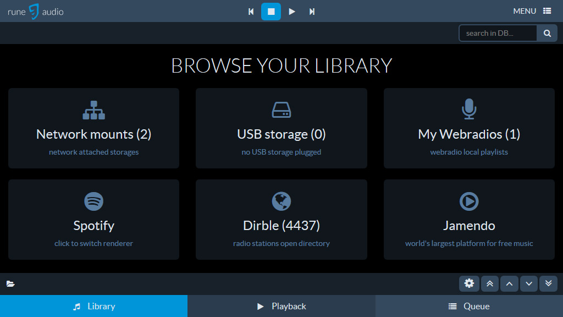Screen dimensions: 563x317
Task: Click the open folder icon in the bottom bar
Action: 10,284
